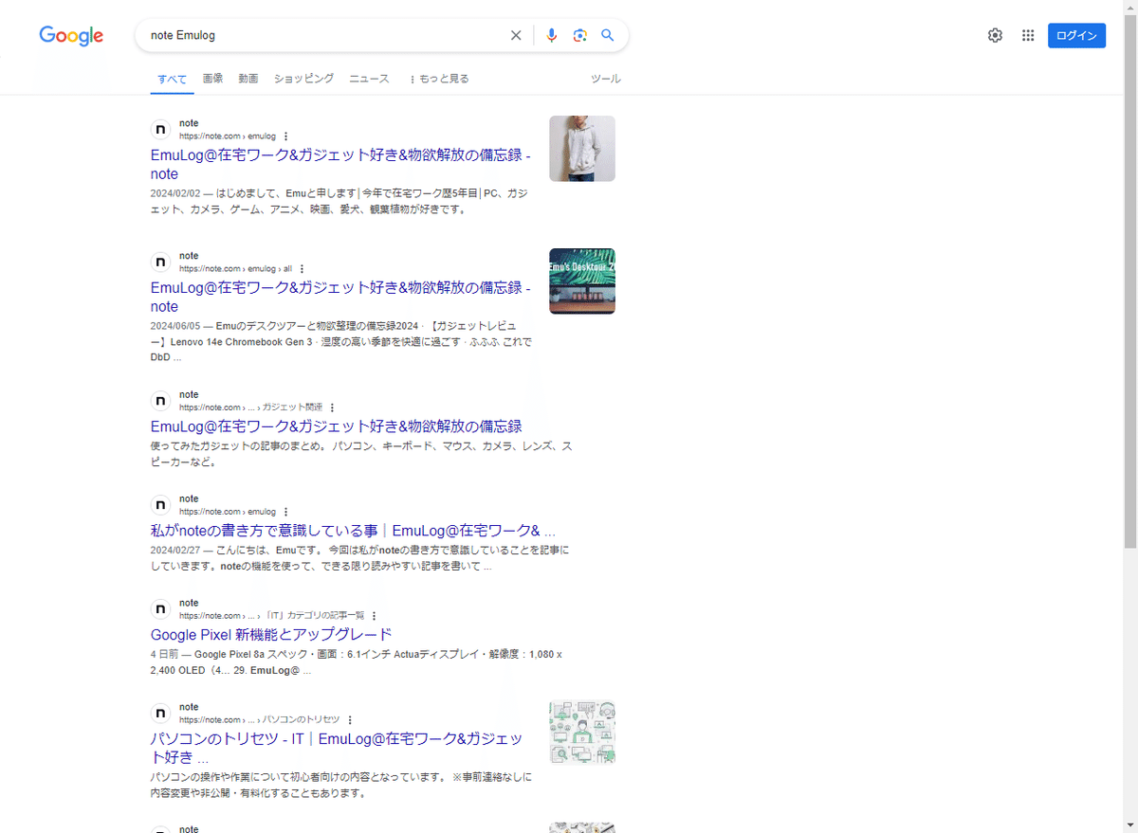Open Google Lens image search
The image size is (1138, 833).
click(579, 35)
